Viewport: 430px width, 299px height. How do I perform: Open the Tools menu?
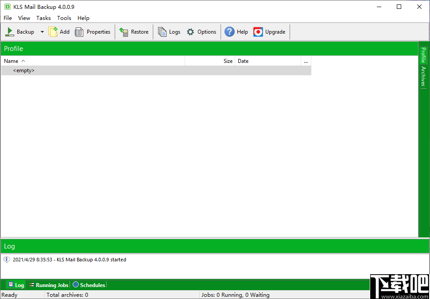pyautogui.click(x=64, y=18)
